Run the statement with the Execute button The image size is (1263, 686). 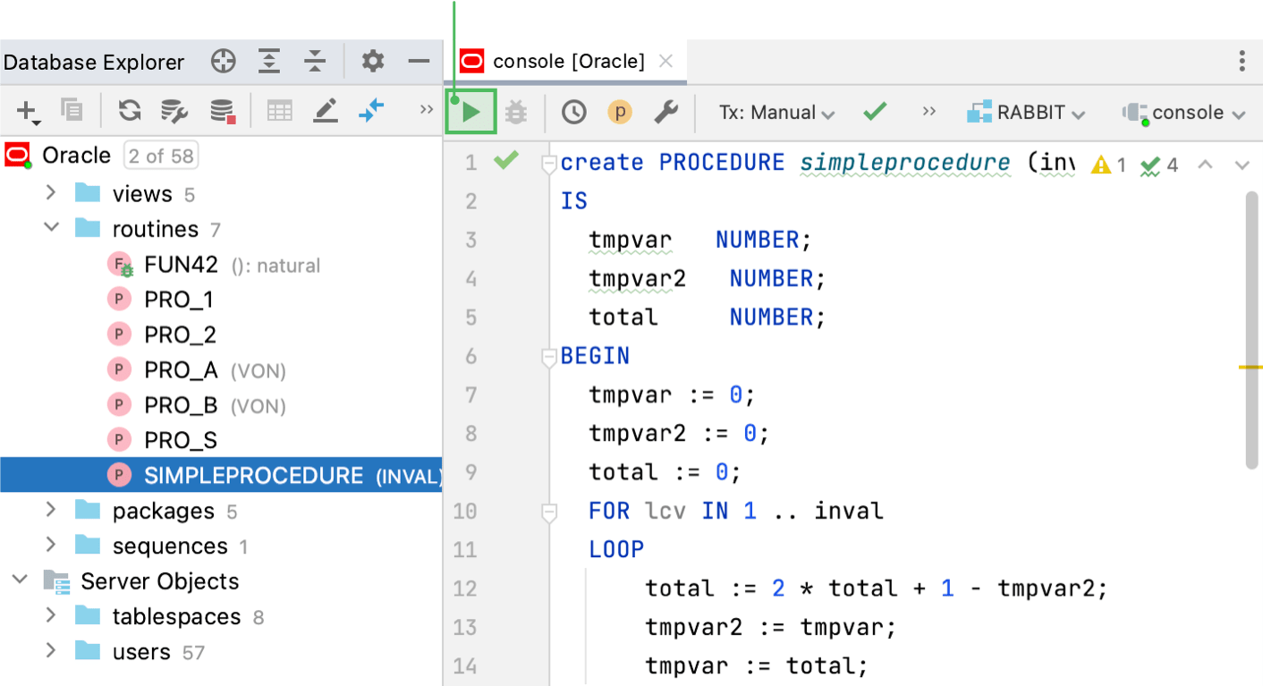pos(470,112)
